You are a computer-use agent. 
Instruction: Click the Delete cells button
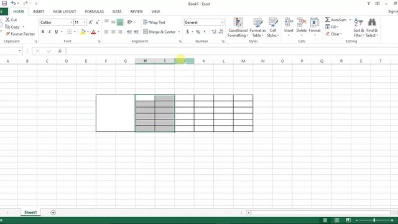pos(302,27)
